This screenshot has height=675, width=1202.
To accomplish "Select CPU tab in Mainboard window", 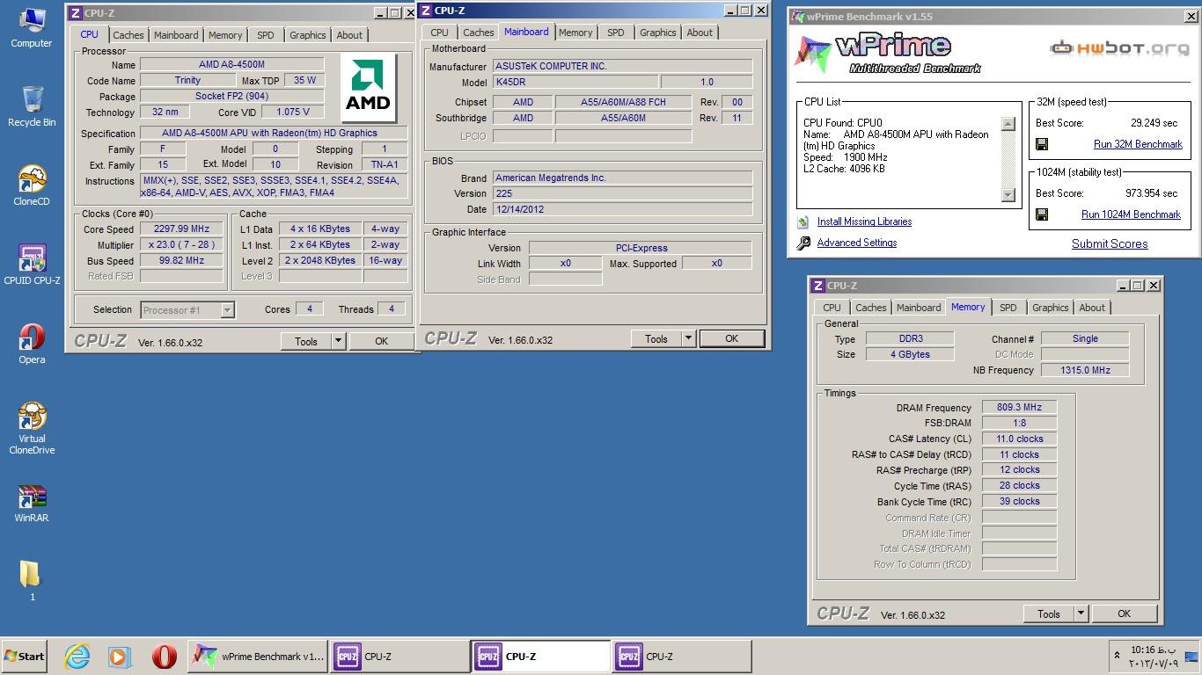I will [439, 33].
